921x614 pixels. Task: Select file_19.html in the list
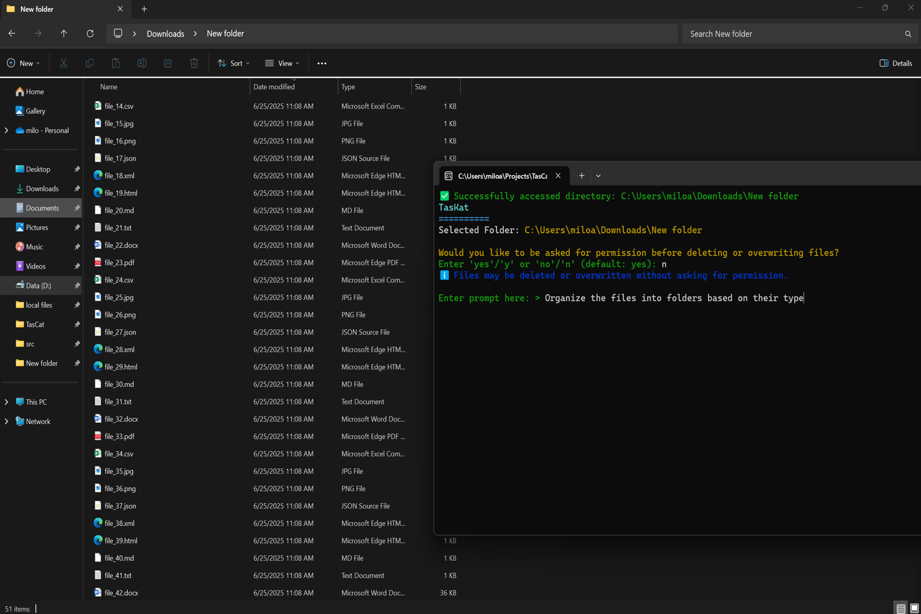(x=121, y=193)
